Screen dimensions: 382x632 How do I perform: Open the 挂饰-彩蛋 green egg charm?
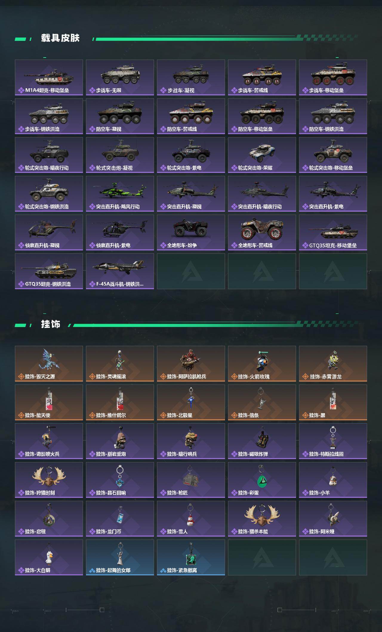coord(262,480)
